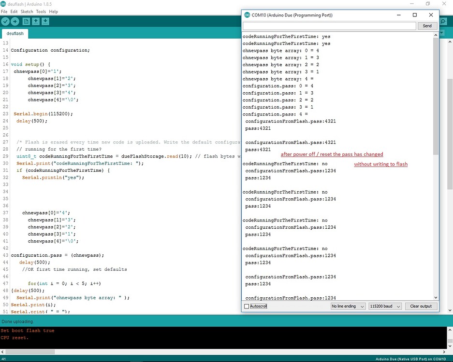Click the Verify sketch checkmark icon
Screen dimensions: 453x362
point(6,21)
